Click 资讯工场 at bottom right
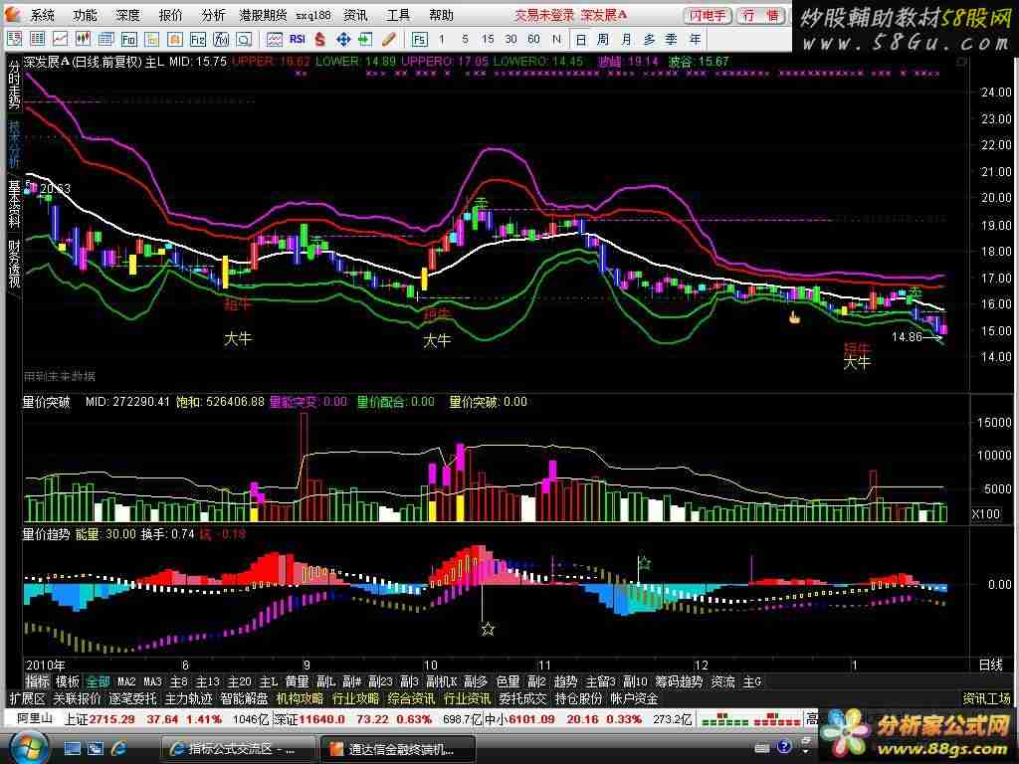This screenshot has height=764, width=1019. (x=987, y=698)
